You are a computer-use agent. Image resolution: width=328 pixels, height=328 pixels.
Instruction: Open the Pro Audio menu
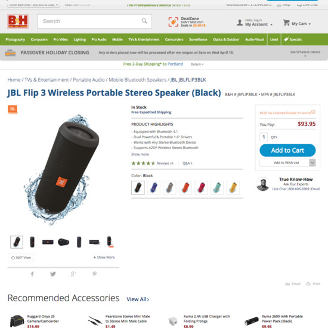[x=99, y=39]
